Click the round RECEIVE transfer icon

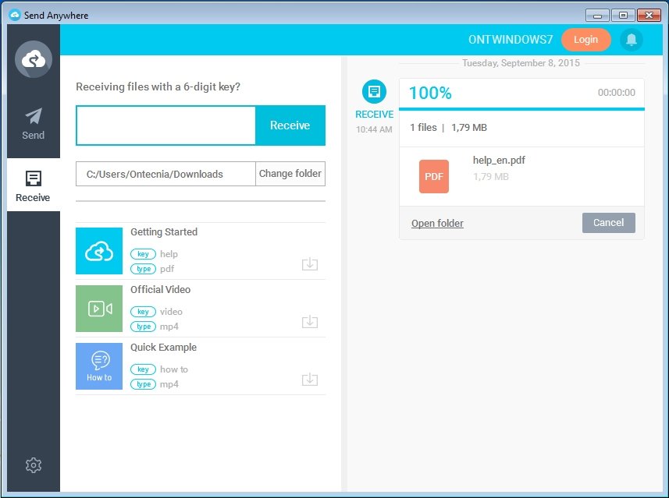coord(374,92)
